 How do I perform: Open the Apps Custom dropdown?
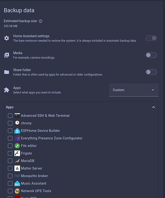tap(134, 90)
